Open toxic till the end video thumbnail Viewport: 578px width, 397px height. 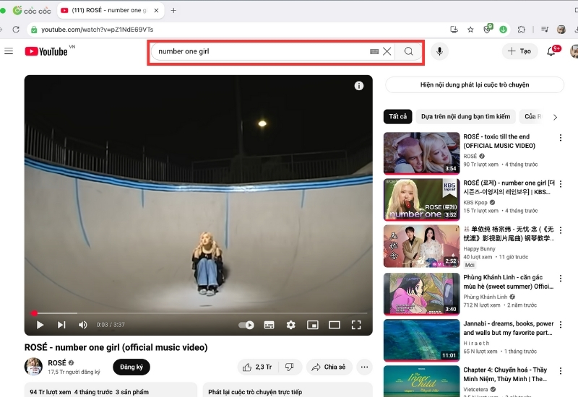[422, 153]
